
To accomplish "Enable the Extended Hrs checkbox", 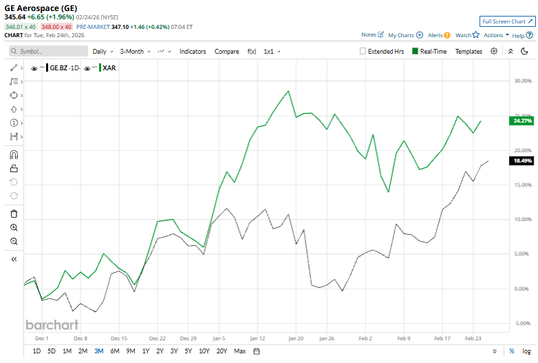I will [x=363, y=51].
